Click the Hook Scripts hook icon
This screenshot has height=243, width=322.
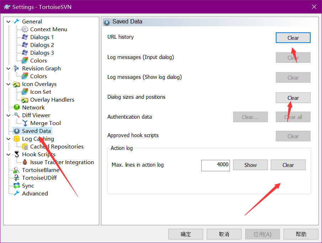(x=17, y=155)
